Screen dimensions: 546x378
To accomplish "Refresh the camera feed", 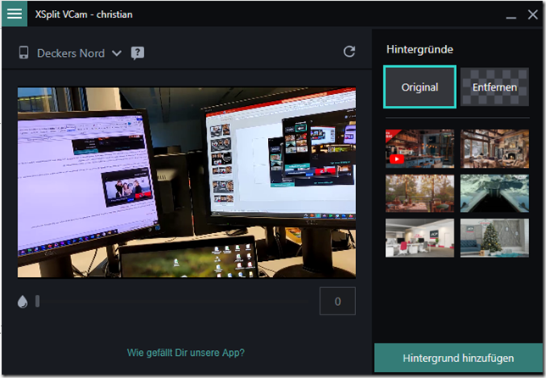I will click(349, 52).
